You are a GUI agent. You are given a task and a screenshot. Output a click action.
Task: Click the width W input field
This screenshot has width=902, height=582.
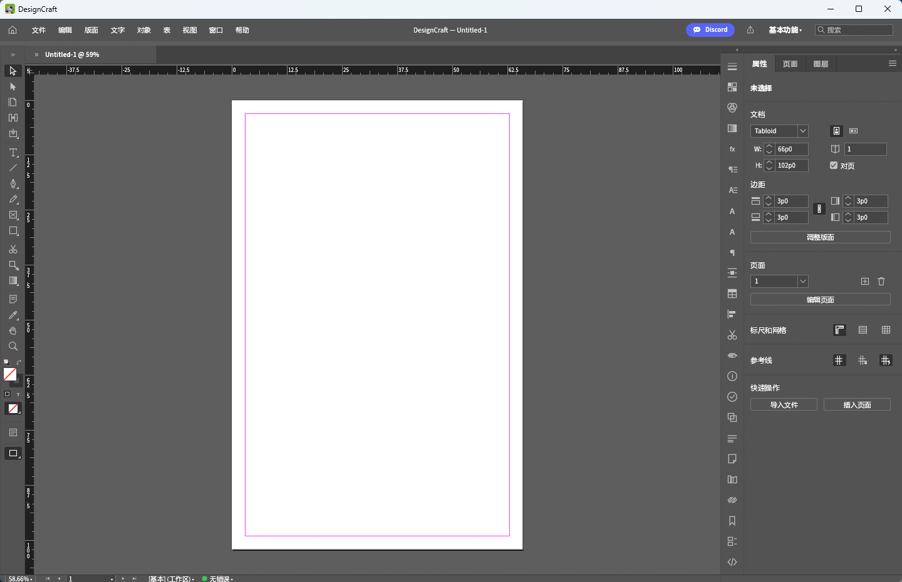click(792, 149)
